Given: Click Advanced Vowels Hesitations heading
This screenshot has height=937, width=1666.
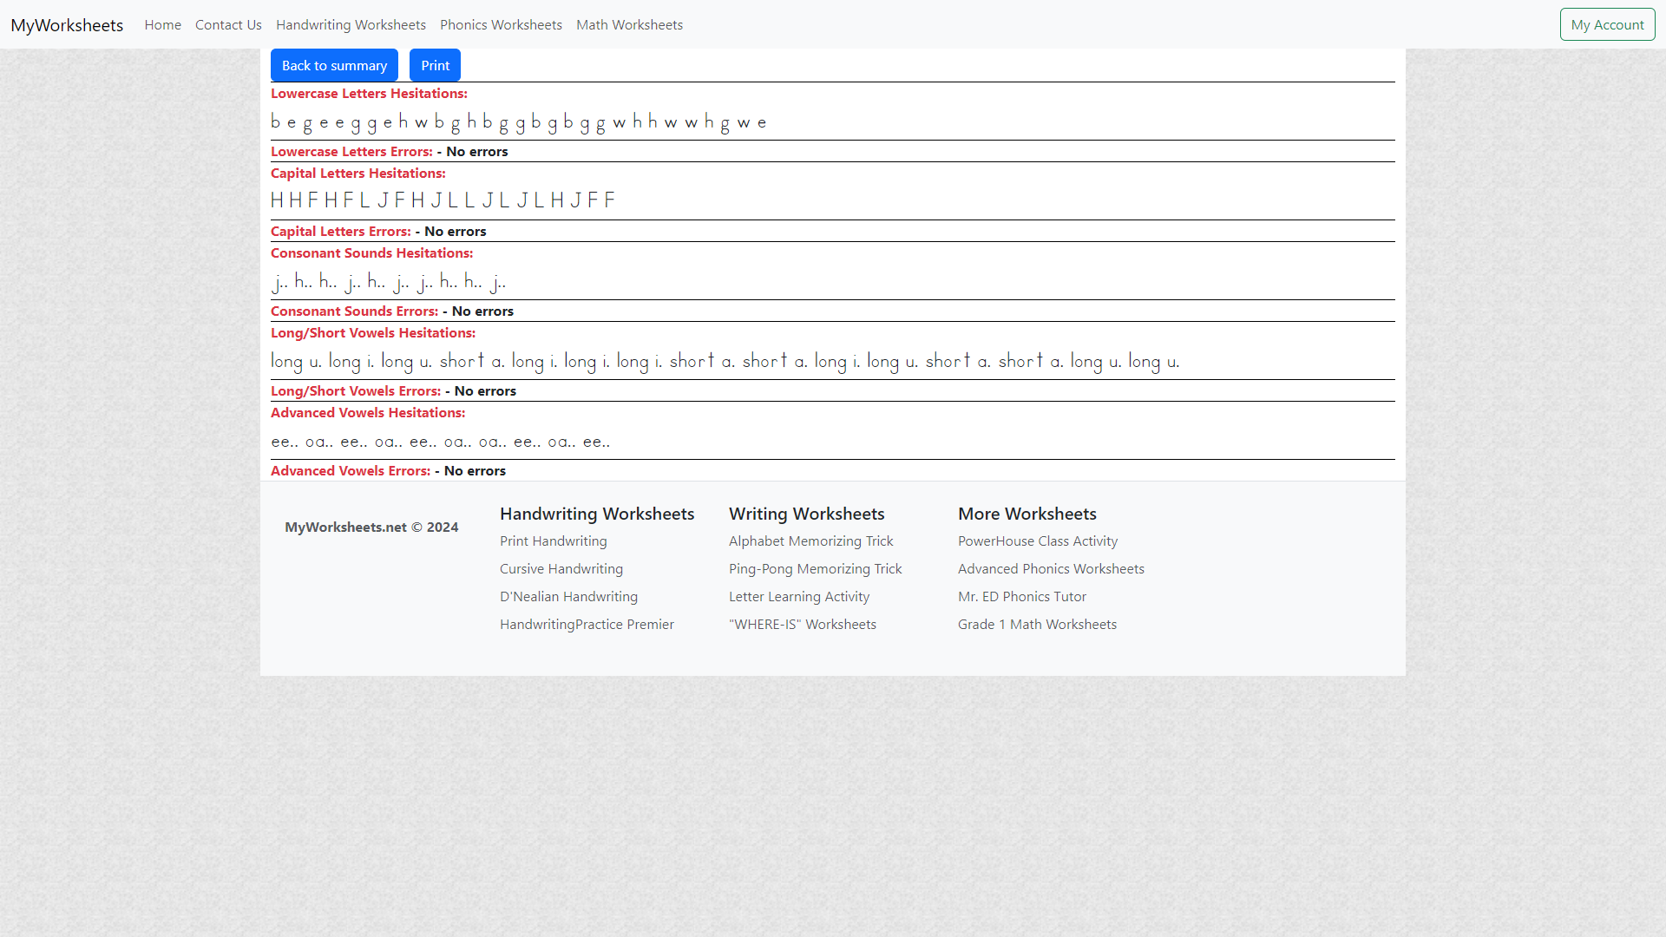Looking at the screenshot, I should click(368, 413).
